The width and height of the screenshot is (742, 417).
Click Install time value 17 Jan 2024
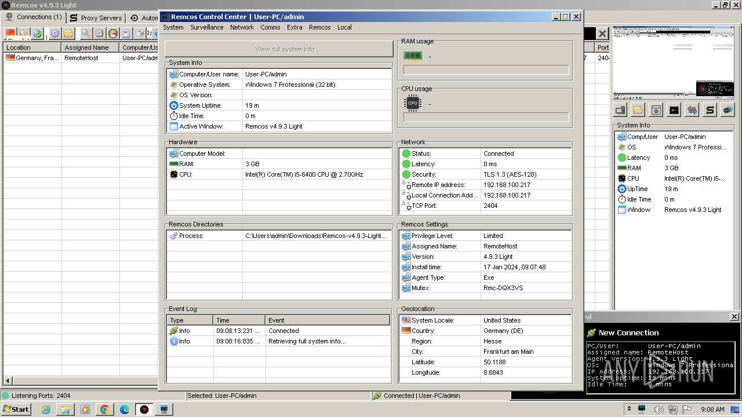pos(515,267)
